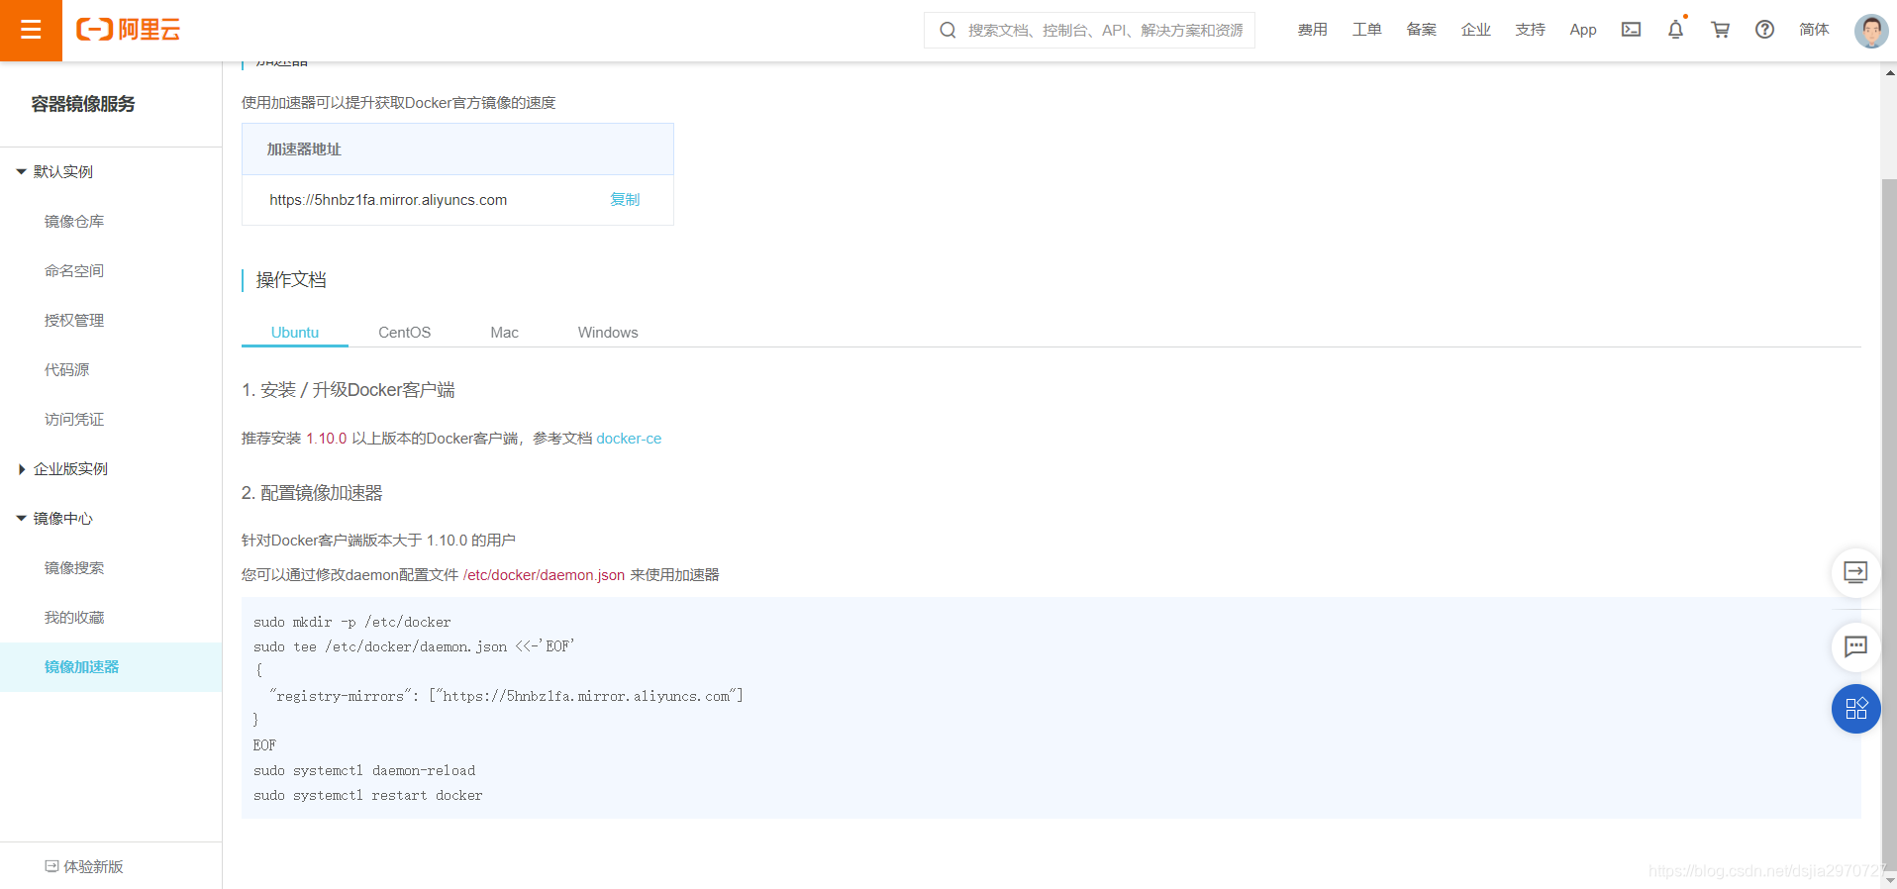Click the scrollbar up arrow

(1889, 71)
